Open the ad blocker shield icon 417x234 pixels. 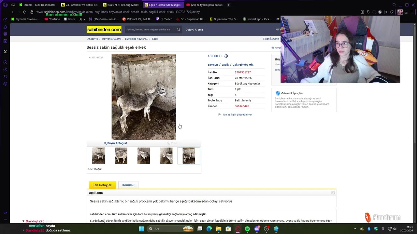380,12
